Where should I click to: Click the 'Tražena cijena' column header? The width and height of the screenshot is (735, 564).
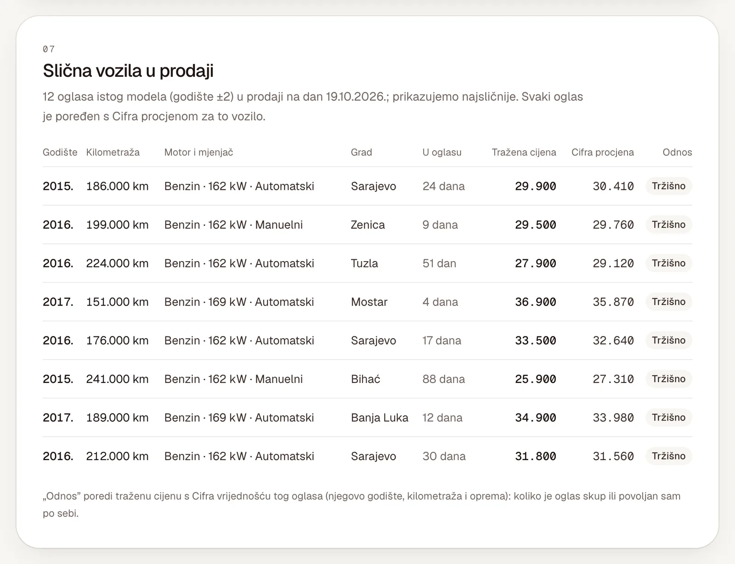point(524,152)
